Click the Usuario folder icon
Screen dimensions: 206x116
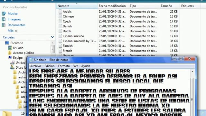10,48
